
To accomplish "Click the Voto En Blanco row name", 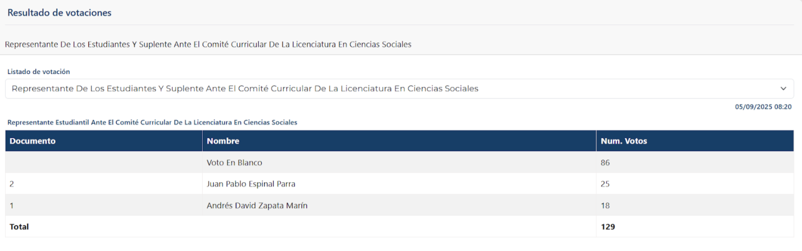I will point(234,162).
